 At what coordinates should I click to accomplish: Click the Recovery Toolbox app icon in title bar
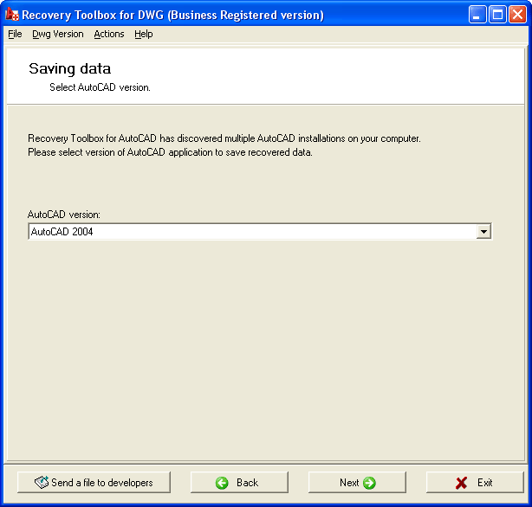(12, 15)
